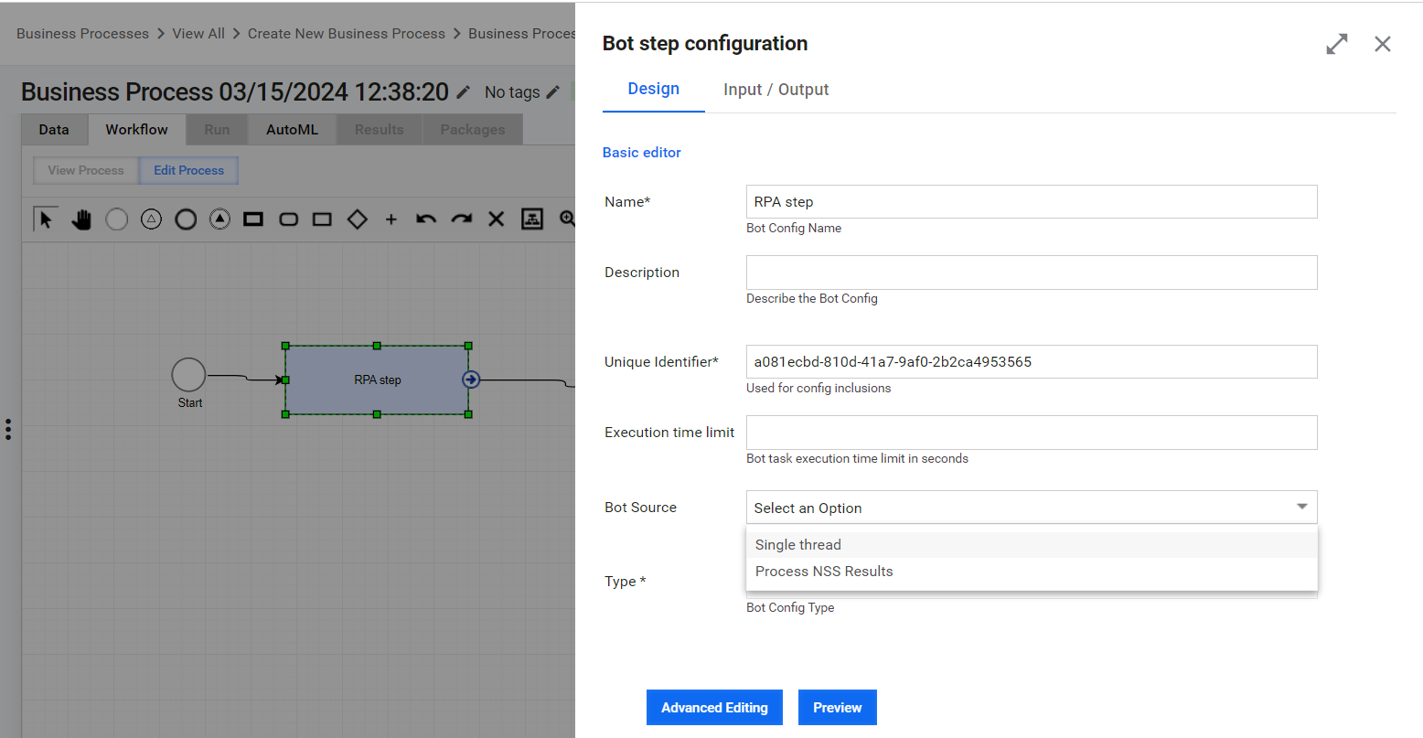Pick the circle with filled triangle event tool

[x=219, y=219]
